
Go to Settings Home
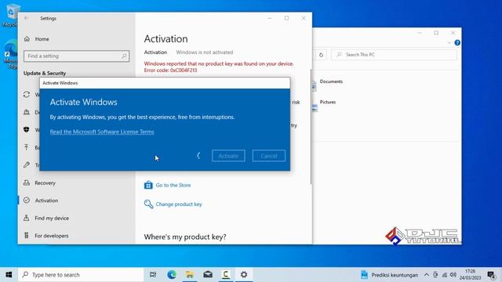coord(42,39)
